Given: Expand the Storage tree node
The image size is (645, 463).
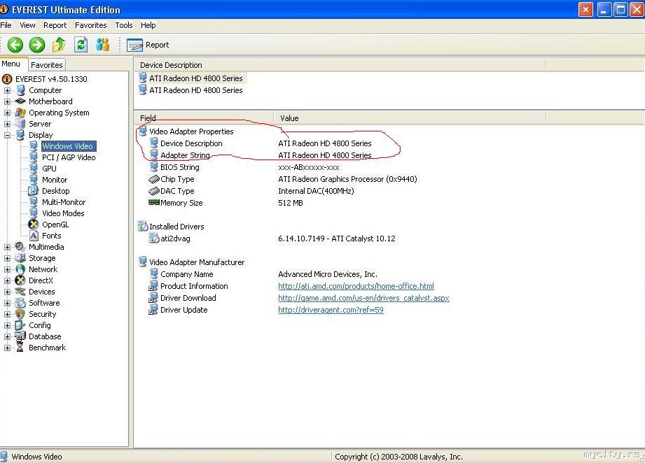Looking at the screenshot, I should click(7, 258).
